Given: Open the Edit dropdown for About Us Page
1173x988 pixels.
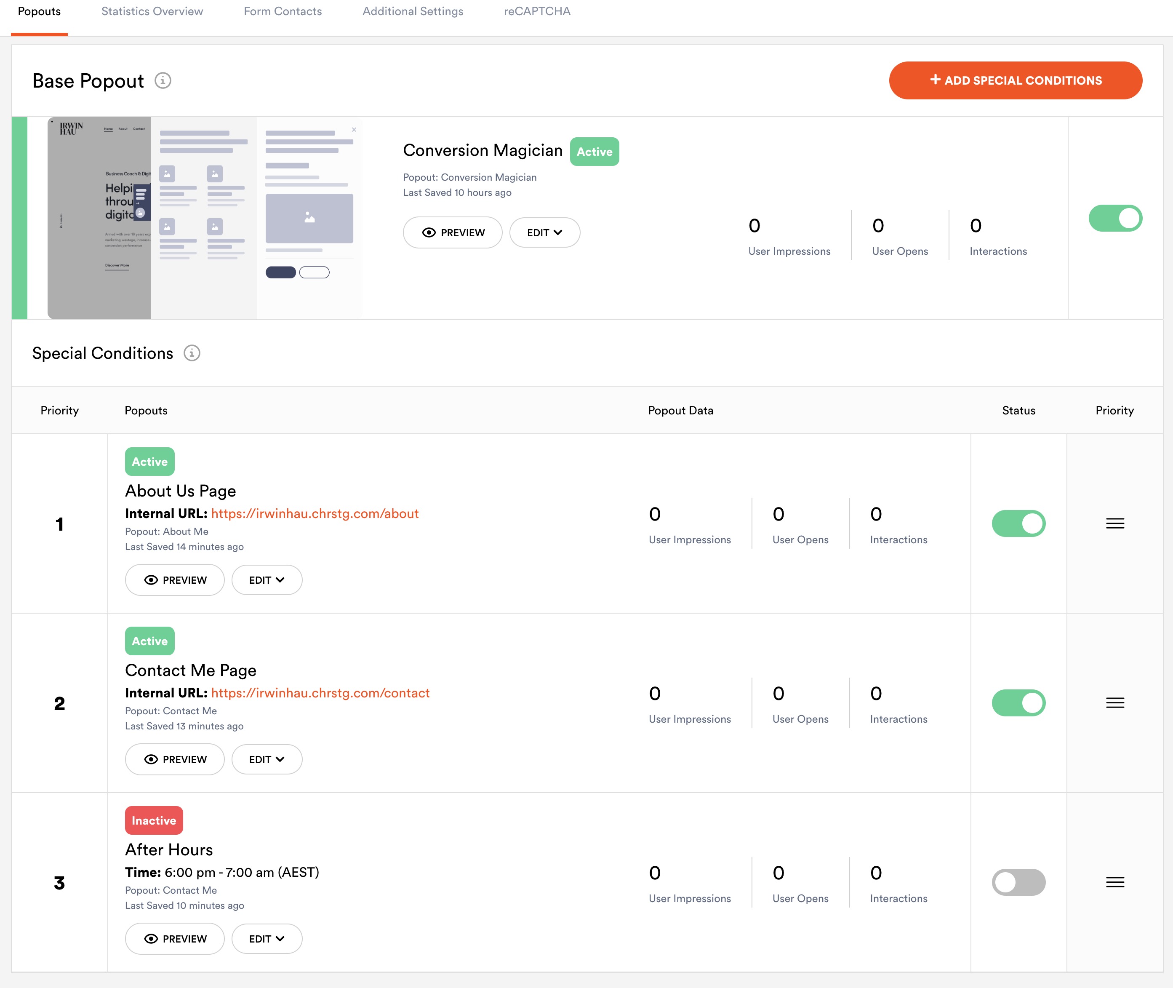Looking at the screenshot, I should click(x=267, y=580).
